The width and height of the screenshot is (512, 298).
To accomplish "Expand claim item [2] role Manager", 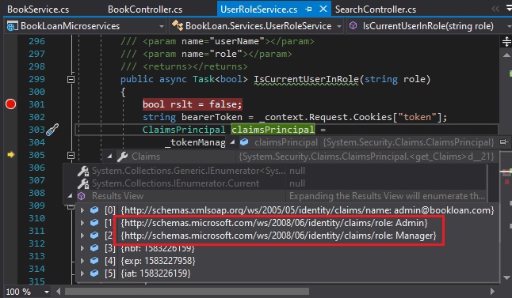I will 82,235.
